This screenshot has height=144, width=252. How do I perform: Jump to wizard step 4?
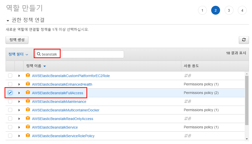point(242,10)
